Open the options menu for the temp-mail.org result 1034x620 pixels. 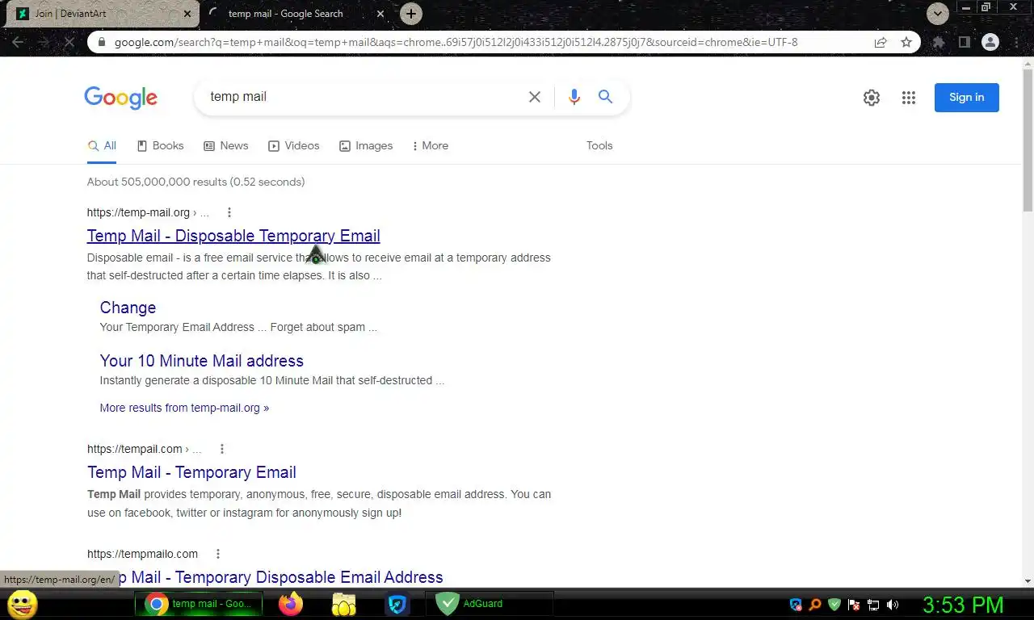click(x=229, y=212)
